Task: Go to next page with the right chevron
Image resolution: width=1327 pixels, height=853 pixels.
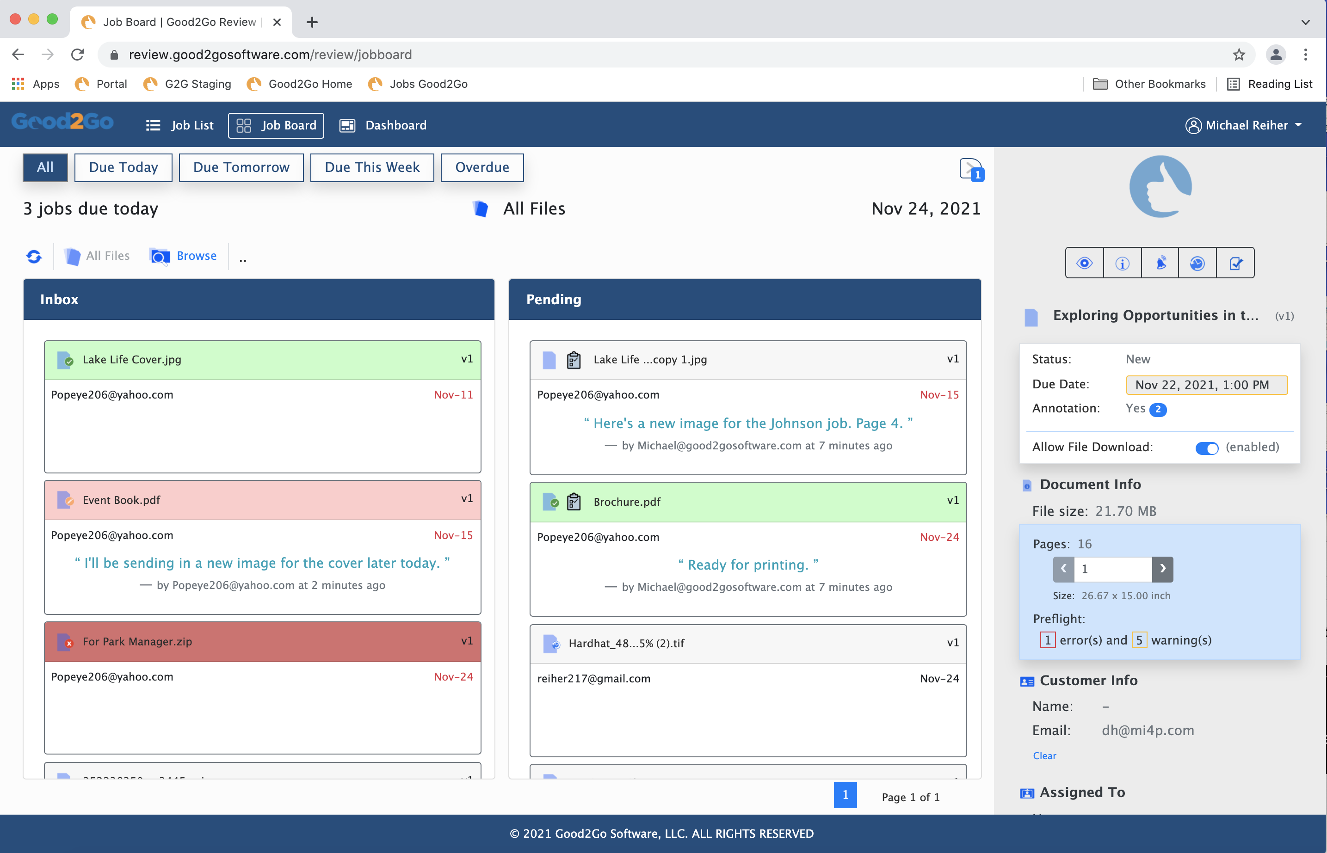Action: click(1162, 569)
